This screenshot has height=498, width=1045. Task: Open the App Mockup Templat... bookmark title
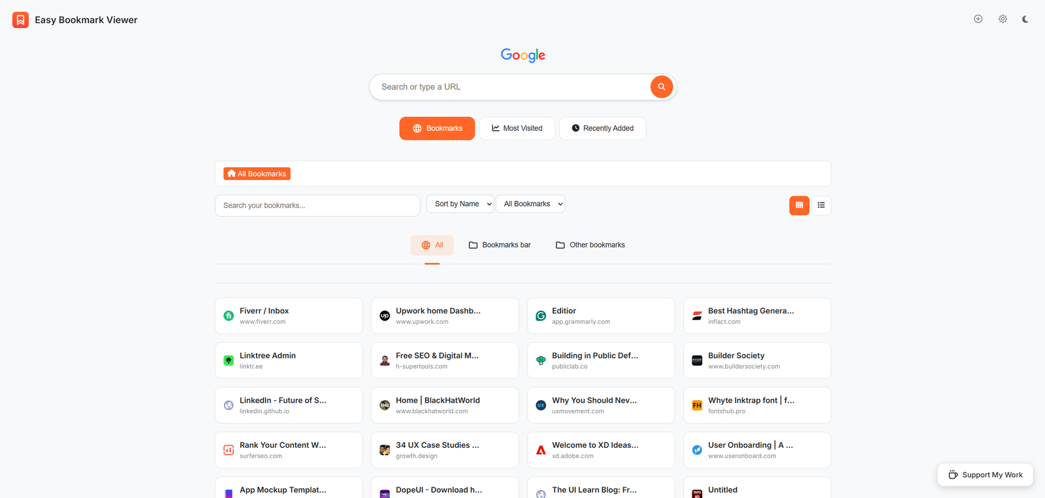pos(283,490)
